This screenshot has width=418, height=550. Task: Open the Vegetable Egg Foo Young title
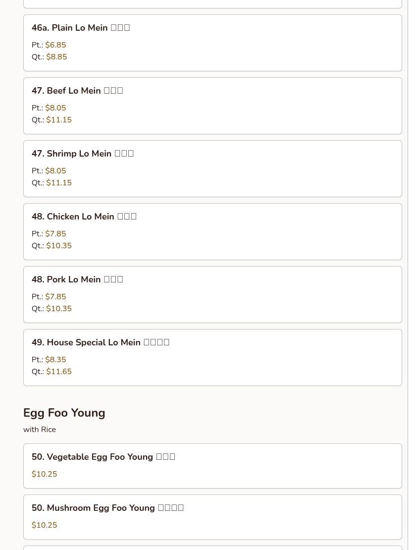[x=104, y=457]
